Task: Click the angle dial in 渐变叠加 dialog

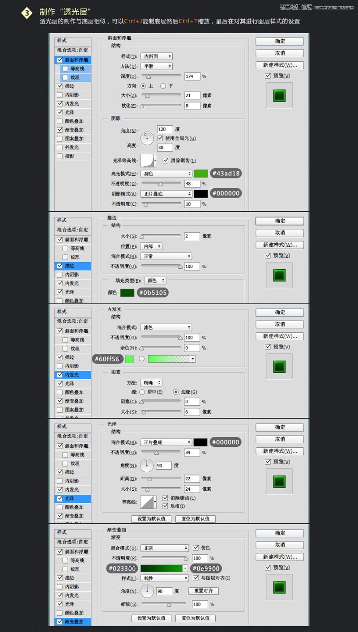Action: pos(147,591)
